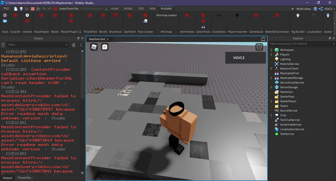
Task: Clear the Output log with trash icon
Action: pos(74,45)
